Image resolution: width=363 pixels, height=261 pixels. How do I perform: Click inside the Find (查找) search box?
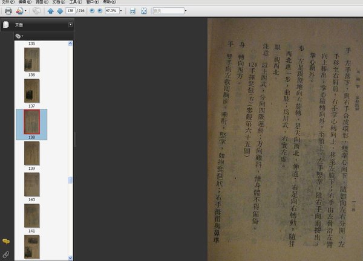[168, 11]
